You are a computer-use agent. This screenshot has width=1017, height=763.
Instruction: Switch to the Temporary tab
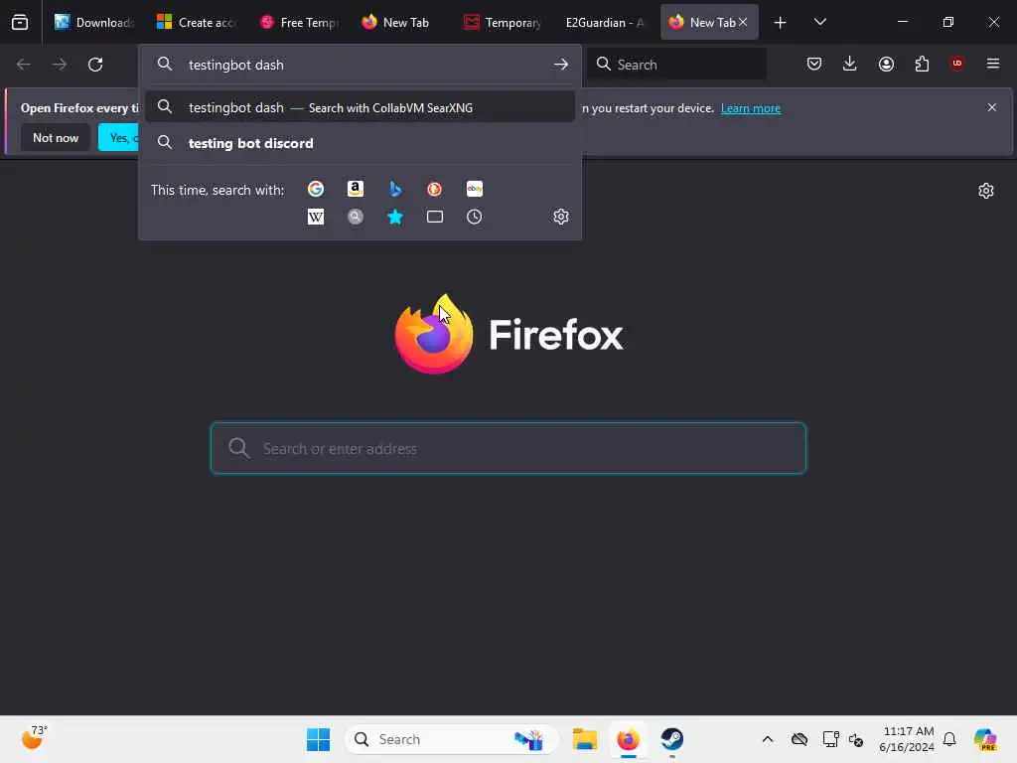tap(504, 22)
